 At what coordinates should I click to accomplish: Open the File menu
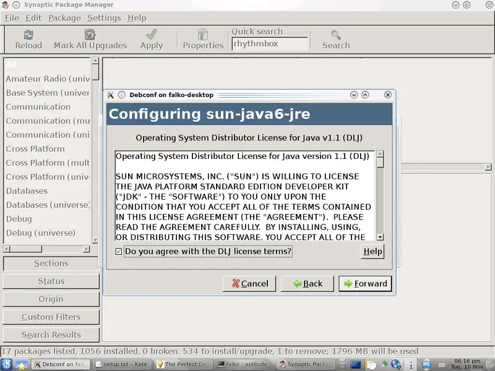click(x=12, y=18)
